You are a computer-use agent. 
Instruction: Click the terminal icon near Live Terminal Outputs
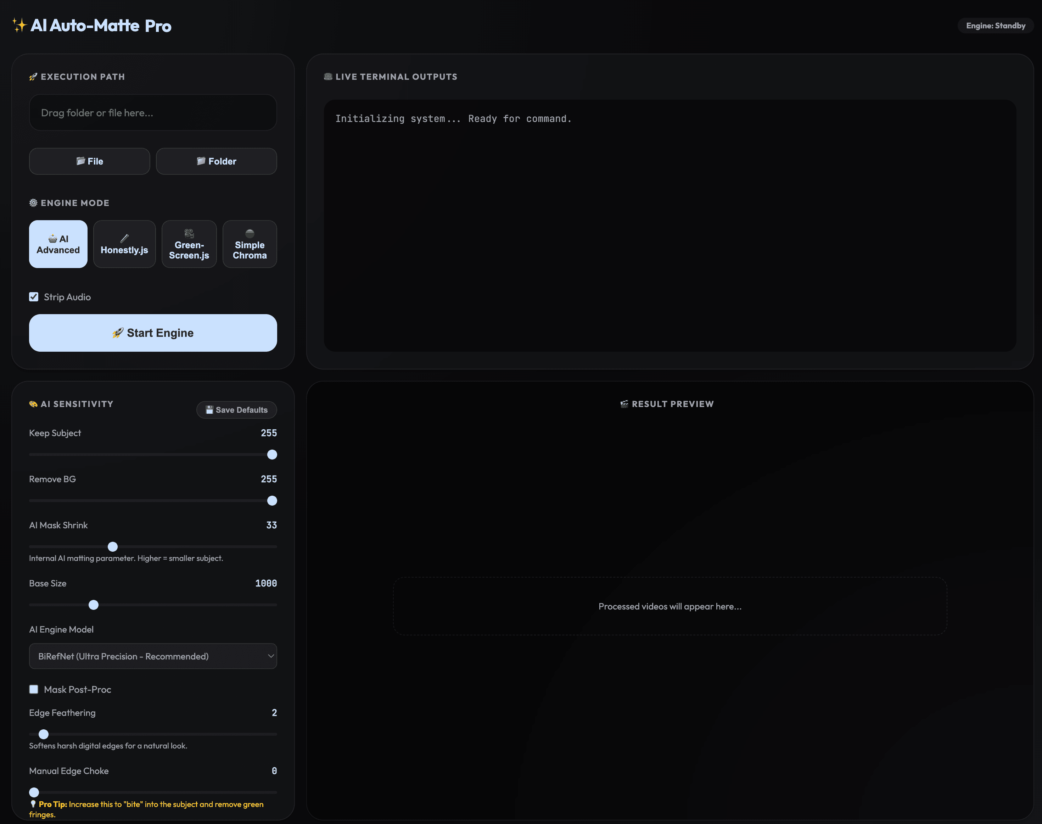pos(328,77)
